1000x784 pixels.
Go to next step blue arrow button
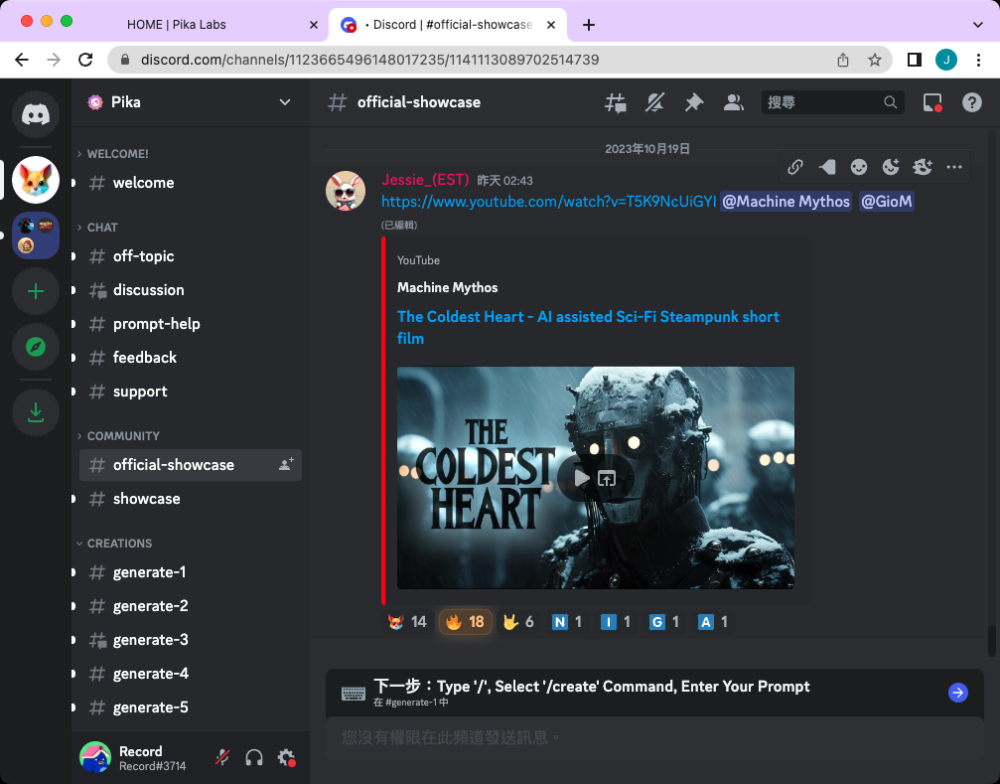pos(958,693)
